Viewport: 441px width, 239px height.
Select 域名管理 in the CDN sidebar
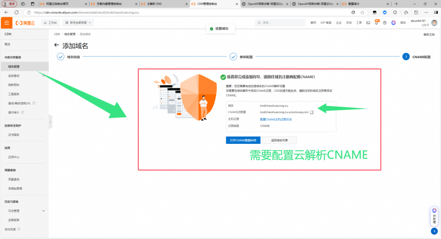click(14, 66)
